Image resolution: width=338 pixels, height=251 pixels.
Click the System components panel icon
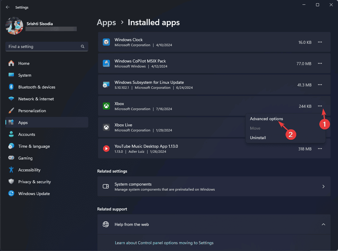pyautogui.click(x=106, y=186)
